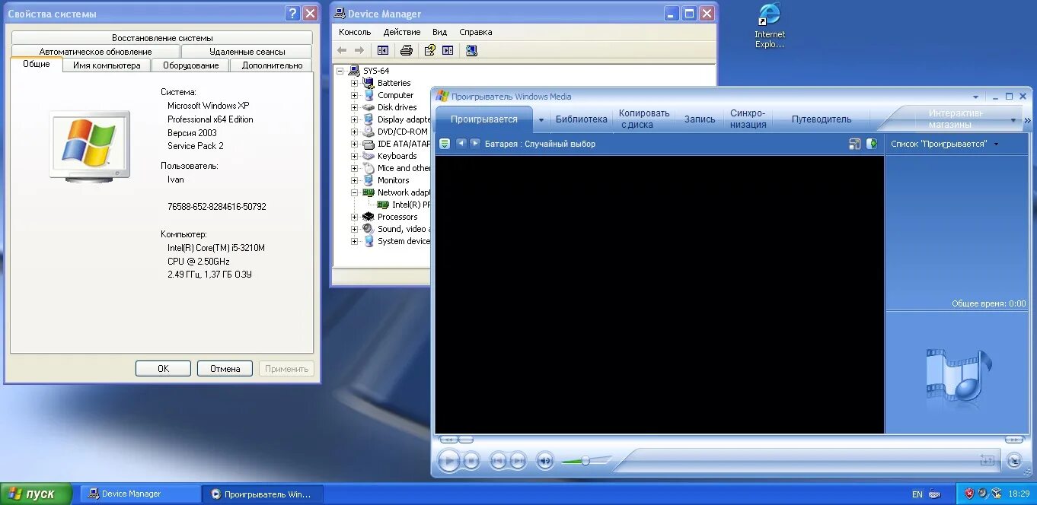This screenshot has width=1037, height=505.
Task: Select the Intel(R) network adapter entry
Action: [x=411, y=205]
